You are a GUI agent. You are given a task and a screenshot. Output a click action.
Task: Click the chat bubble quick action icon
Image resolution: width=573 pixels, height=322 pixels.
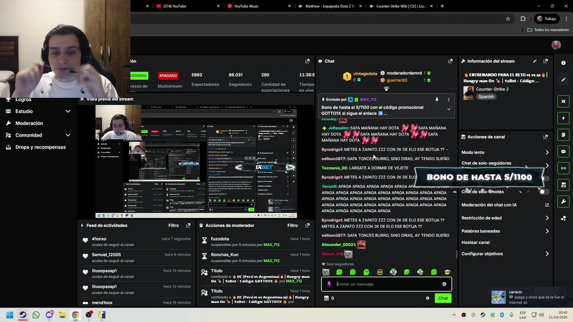(x=564, y=152)
